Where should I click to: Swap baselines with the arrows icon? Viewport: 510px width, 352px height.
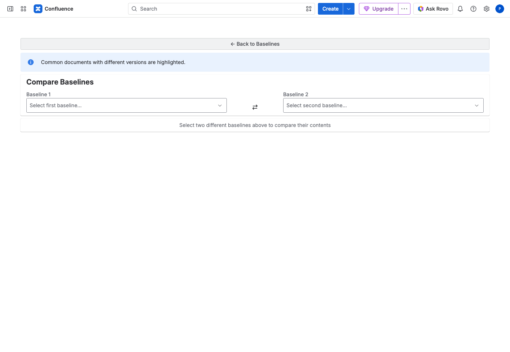pyautogui.click(x=255, y=107)
